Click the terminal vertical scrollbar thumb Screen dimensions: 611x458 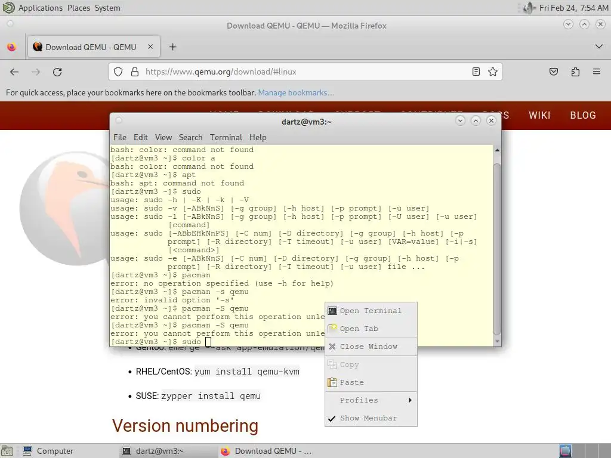pyautogui.click(x=497, y=249)
